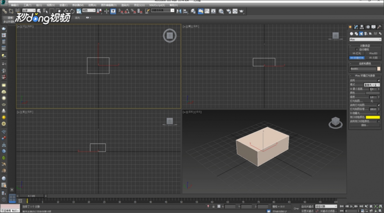Collapse the Object Type rollout
384x213 pixels.
[365, 46]
